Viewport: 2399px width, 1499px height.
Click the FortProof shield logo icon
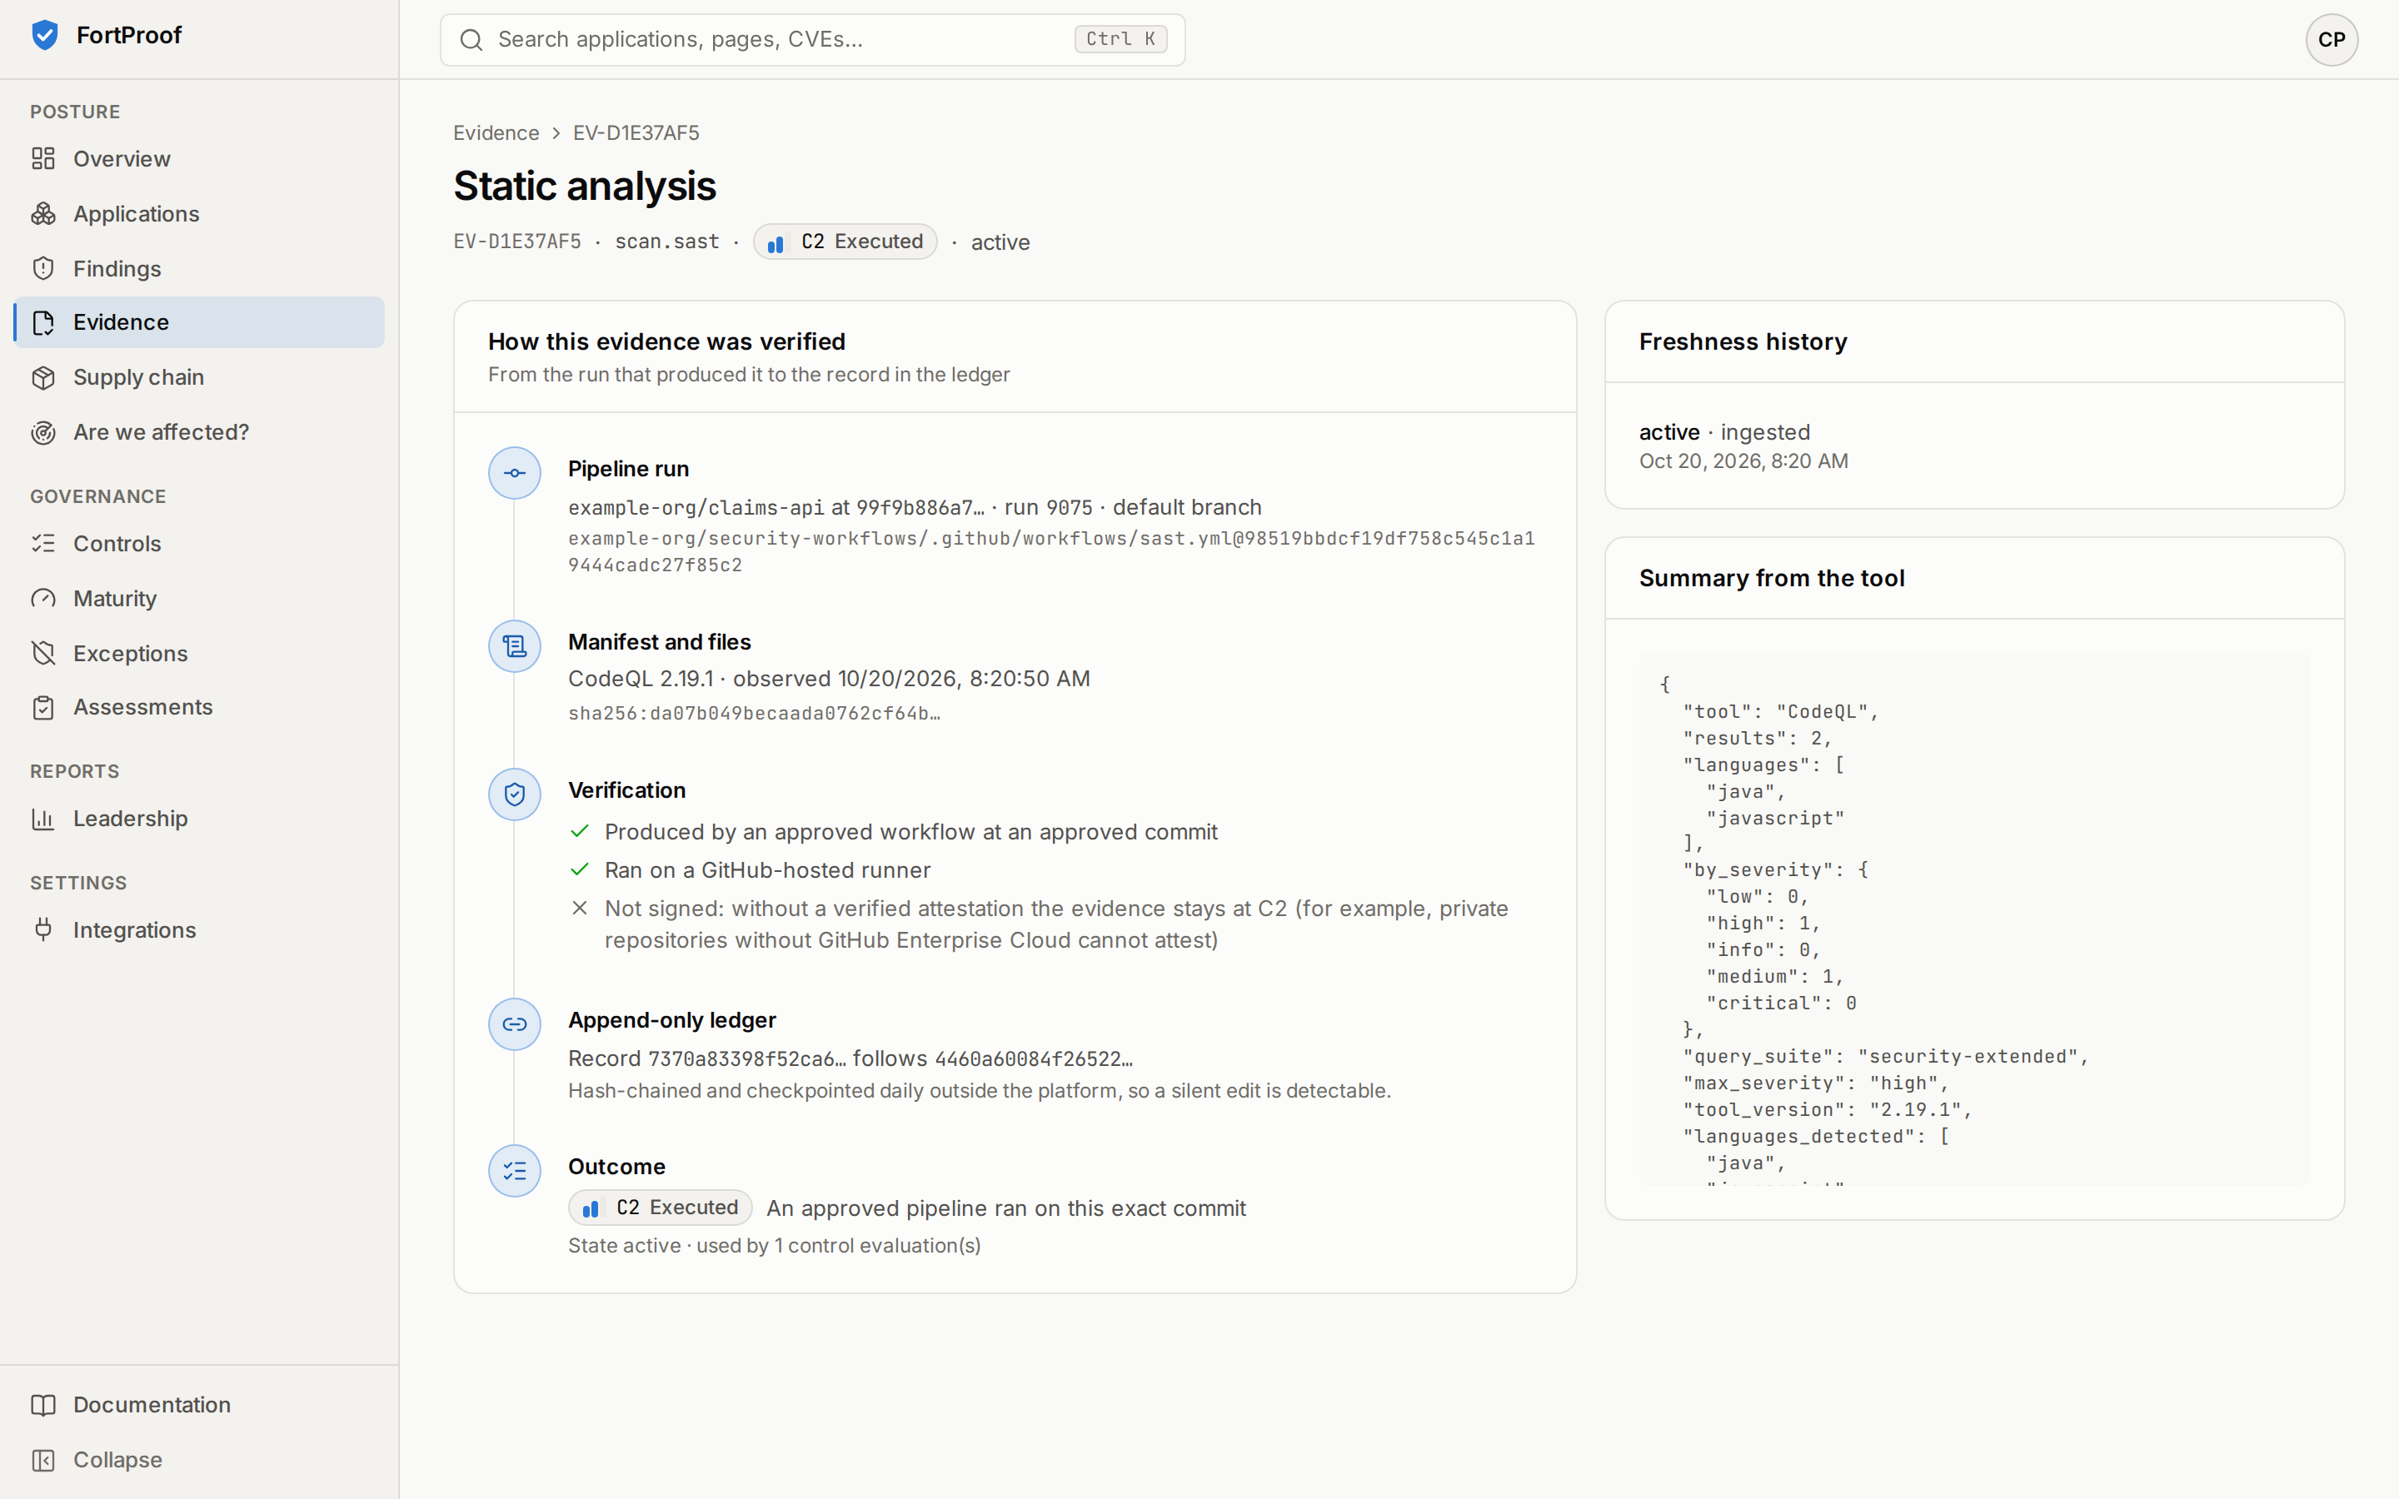(x=45, y=35)
